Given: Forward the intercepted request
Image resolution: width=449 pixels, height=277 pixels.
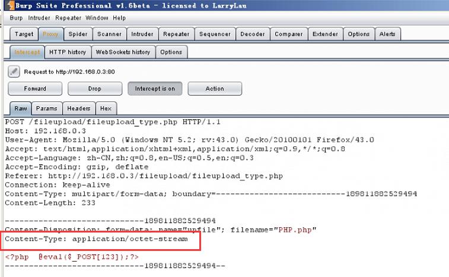Looking at the screenshot, I should click(35, 89).
